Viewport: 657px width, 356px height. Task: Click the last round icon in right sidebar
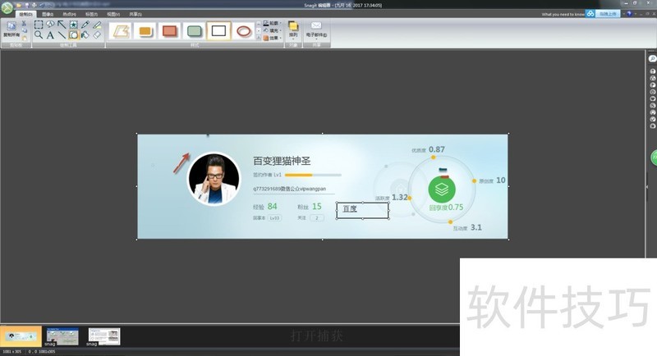tap(652, 126)
